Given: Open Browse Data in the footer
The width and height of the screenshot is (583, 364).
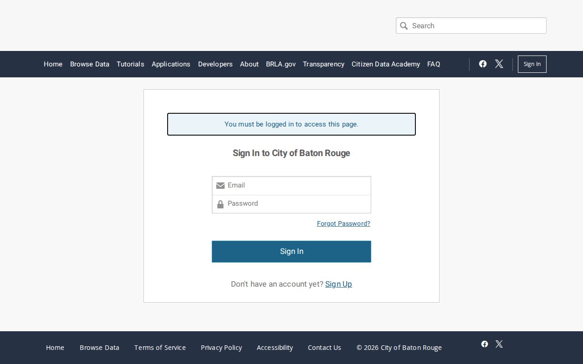Looking at the screenshot, I should [x=99, y=348].
